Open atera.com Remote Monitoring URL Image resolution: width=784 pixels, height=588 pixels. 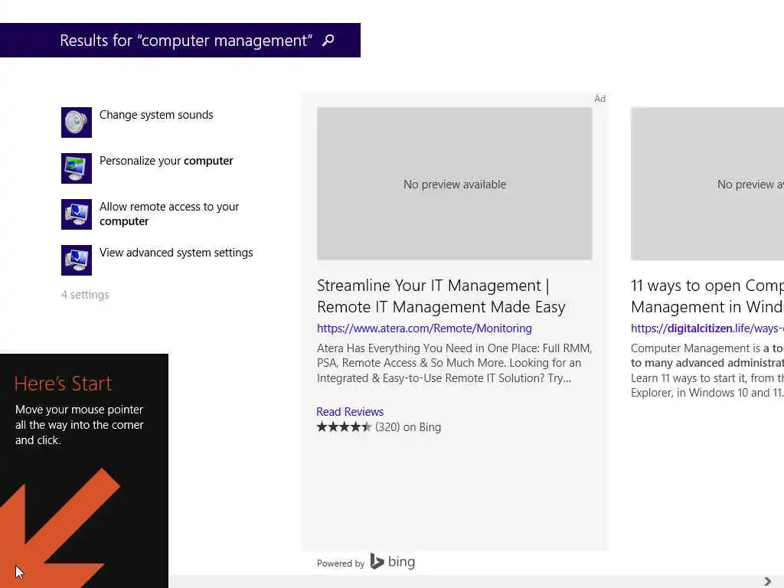424,328
